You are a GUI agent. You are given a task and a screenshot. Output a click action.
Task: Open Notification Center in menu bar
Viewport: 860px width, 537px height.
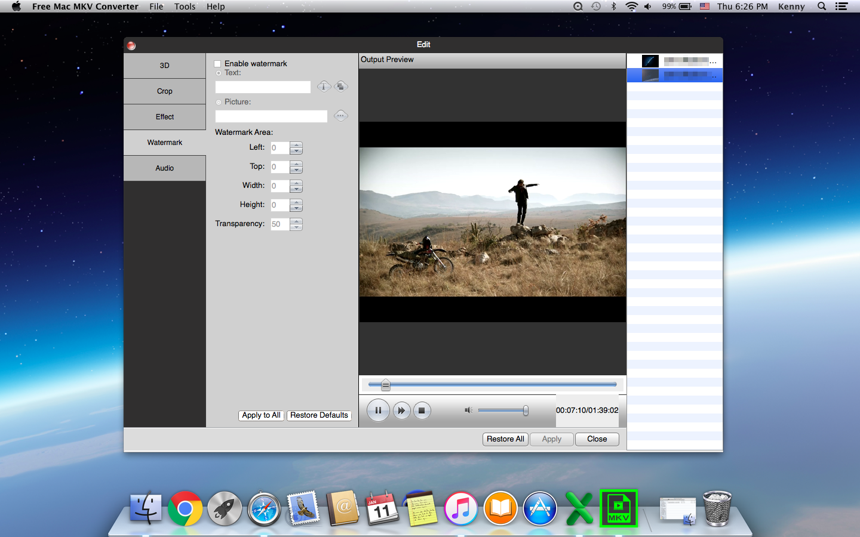point(841,7)
